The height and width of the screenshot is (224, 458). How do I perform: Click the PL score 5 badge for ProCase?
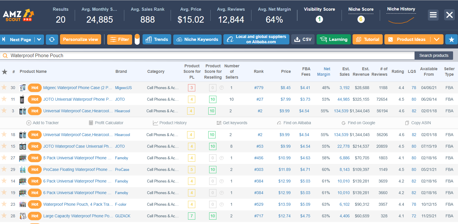tap(191, 169)
